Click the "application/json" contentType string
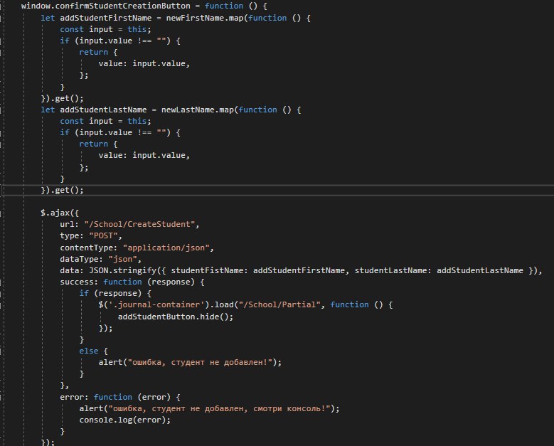Viewport: 554px width, 446px height. click(166, 248)
